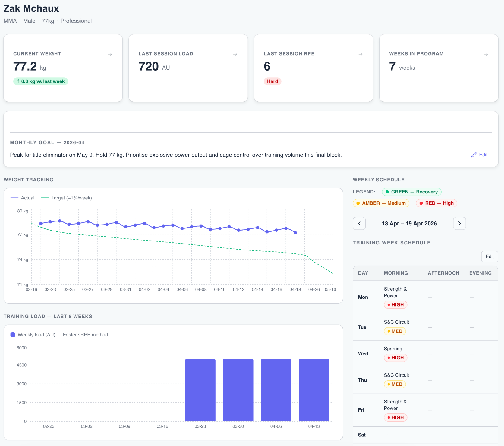This screenshot has width=504, height=446.
Task: Click the Monthly Goal — 2026-04 heading
Action: [x=47, y=142]
